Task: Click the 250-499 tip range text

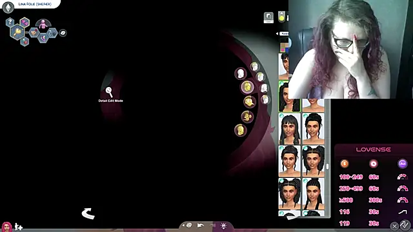Action: click(x=351, y=189)
